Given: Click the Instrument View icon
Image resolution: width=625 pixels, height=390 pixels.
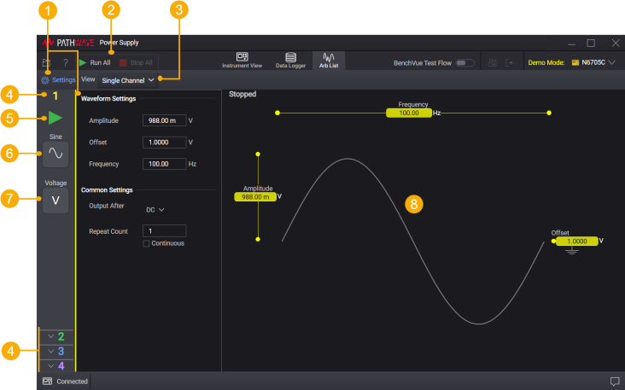Looking at the screenshot, I should coord(242,58).
